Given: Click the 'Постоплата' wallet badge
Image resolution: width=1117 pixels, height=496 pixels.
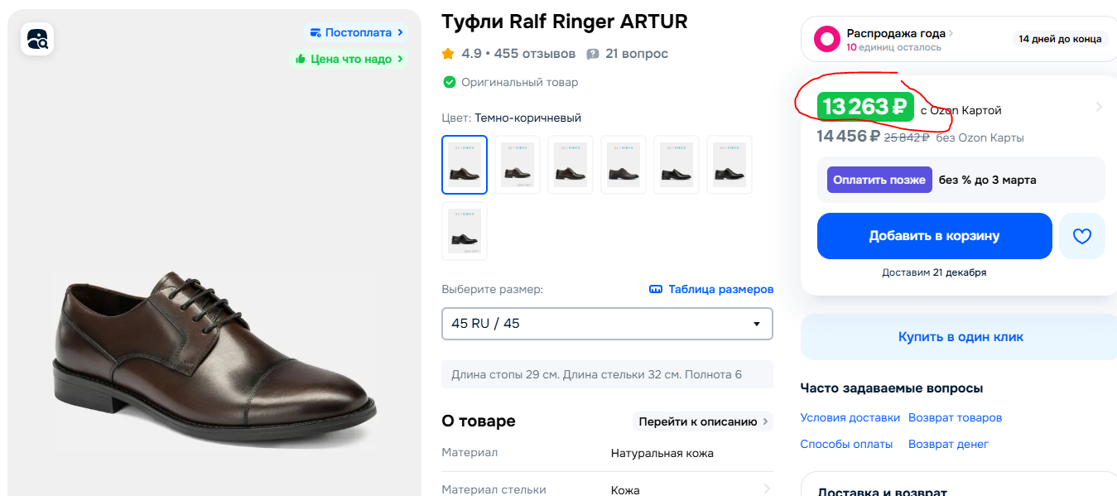Looking at the screenshot, I should click(357, 32).
